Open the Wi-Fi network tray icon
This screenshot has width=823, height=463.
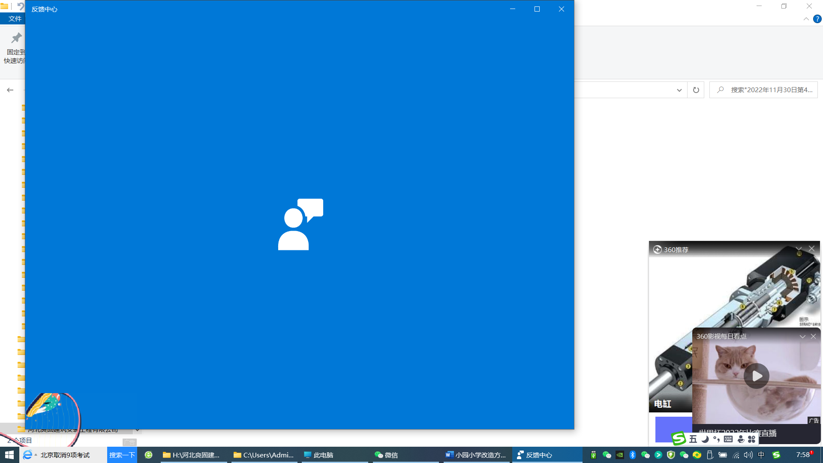tap(736, 455)
